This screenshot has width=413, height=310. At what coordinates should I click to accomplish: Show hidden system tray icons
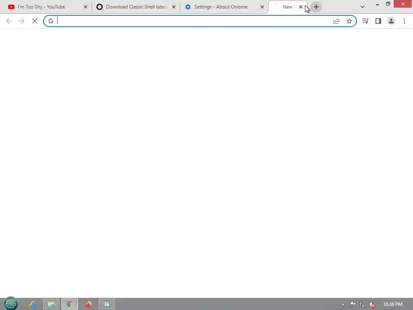click(343, 304)
